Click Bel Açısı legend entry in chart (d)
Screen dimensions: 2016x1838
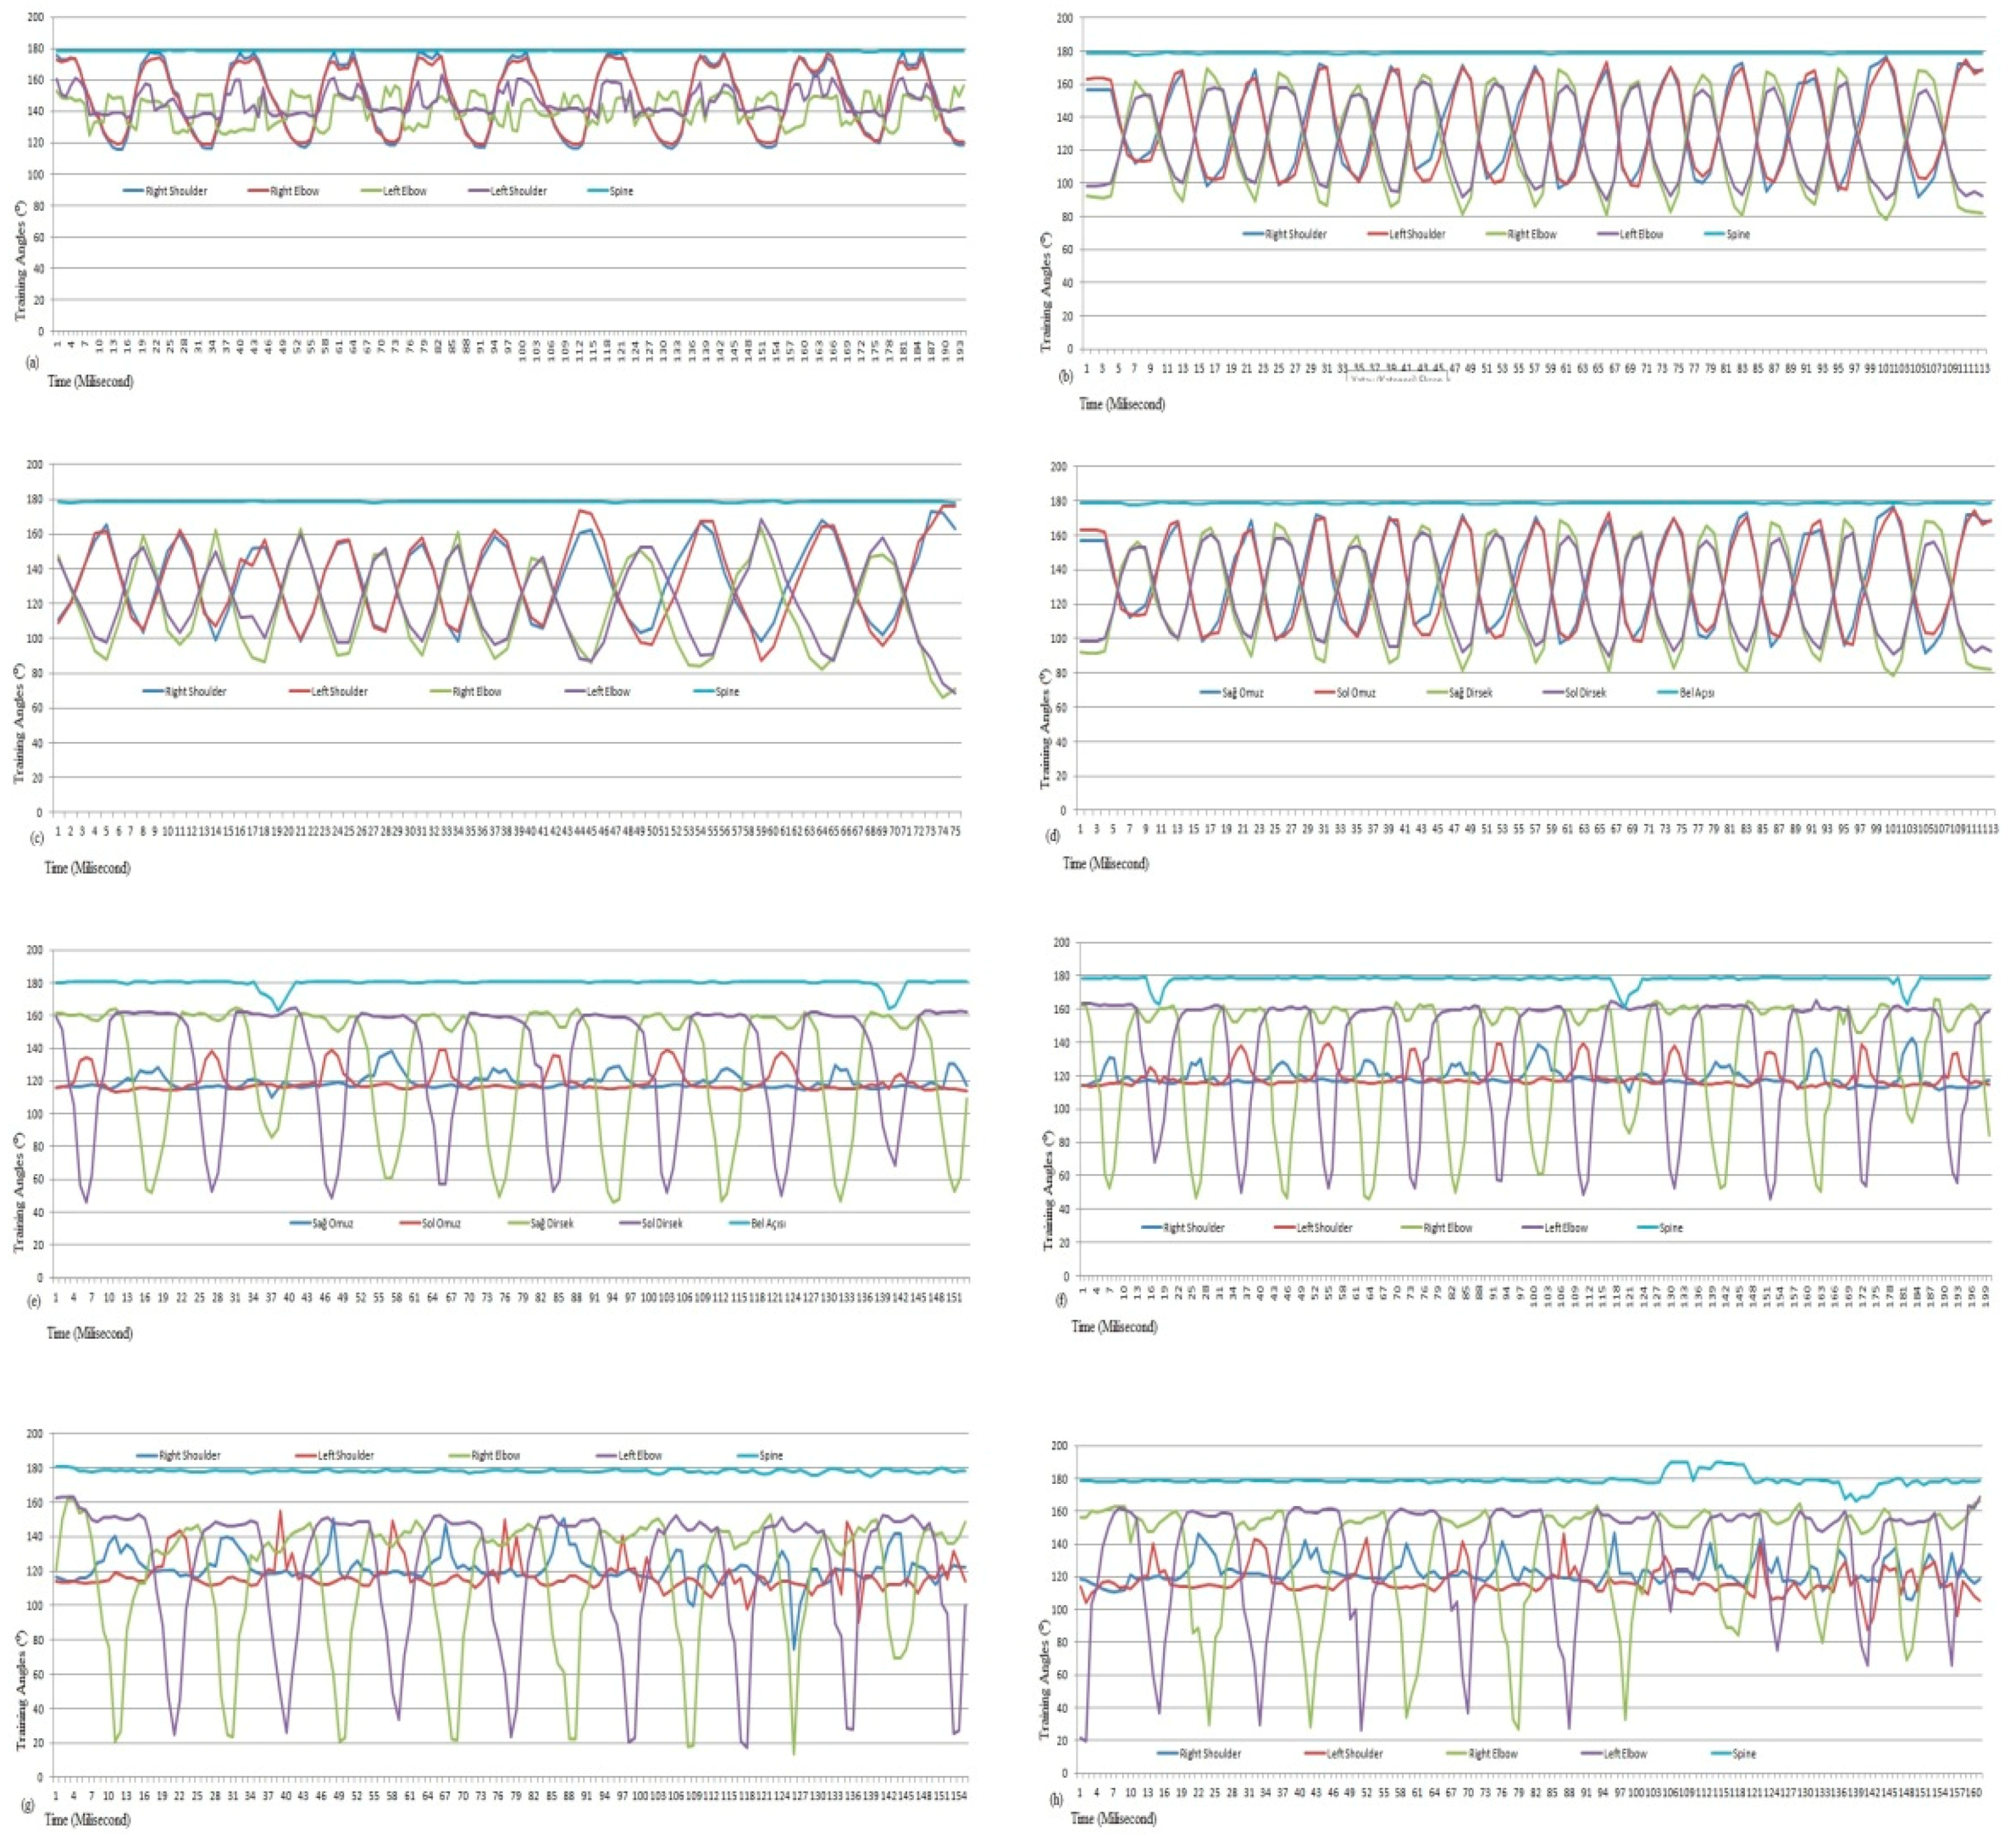click(x=1696, y=692)
